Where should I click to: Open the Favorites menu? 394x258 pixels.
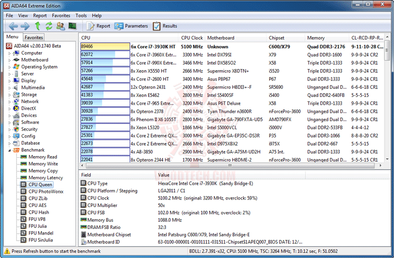click(x=61, y=15)
